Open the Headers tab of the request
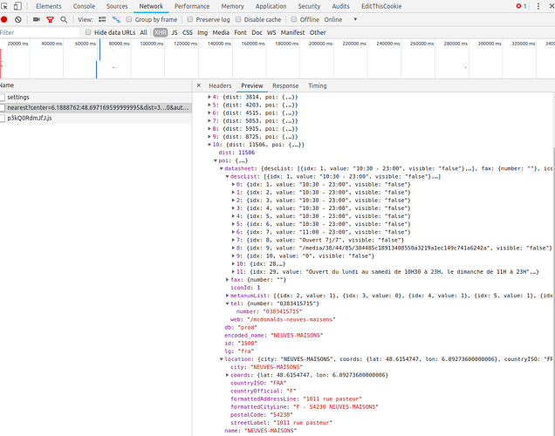Screen dimensions: 555x436 (x=220, y=85)
